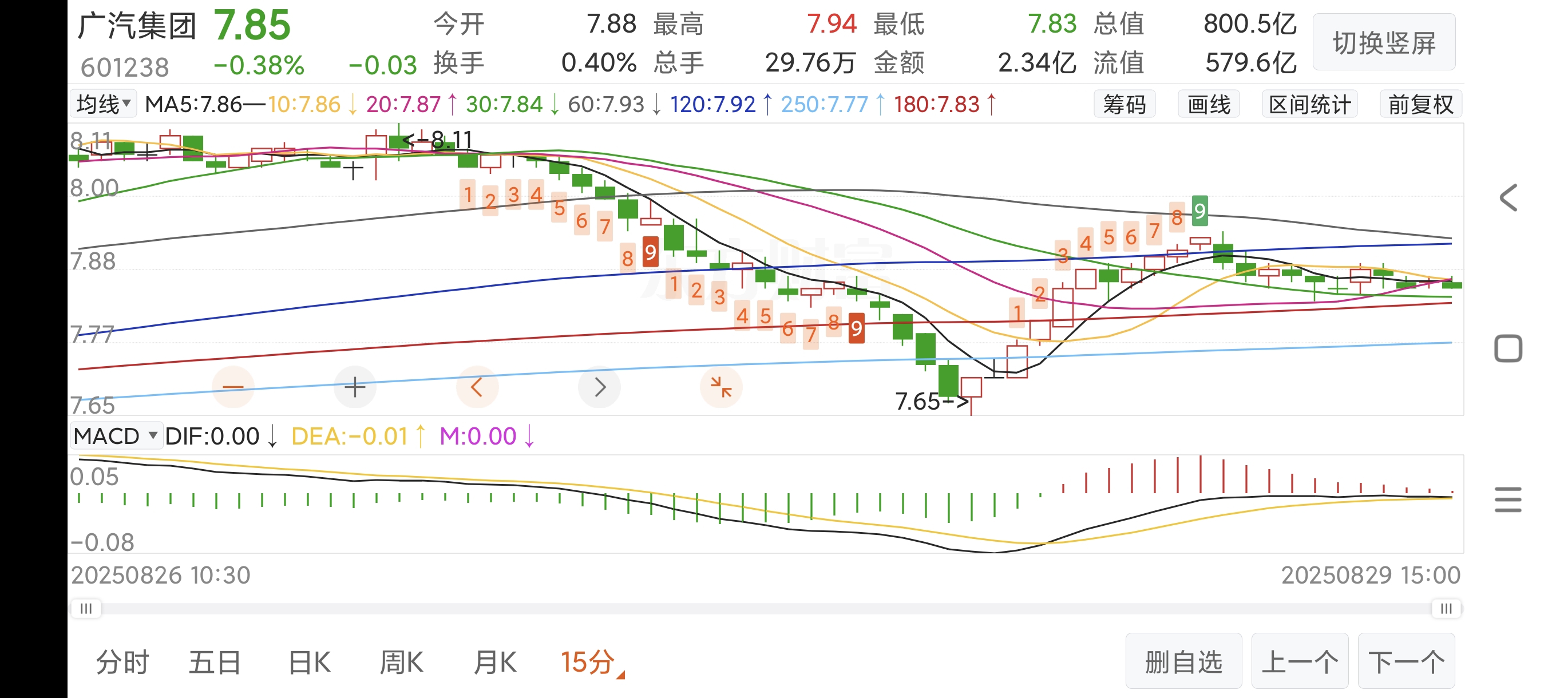The image size is (1552, 698).
Task: Open the MACD indicator dropdown
Action: [116, 435]
